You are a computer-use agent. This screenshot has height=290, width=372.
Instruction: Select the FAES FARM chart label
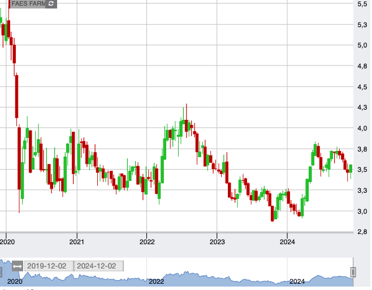pos(28,4)
